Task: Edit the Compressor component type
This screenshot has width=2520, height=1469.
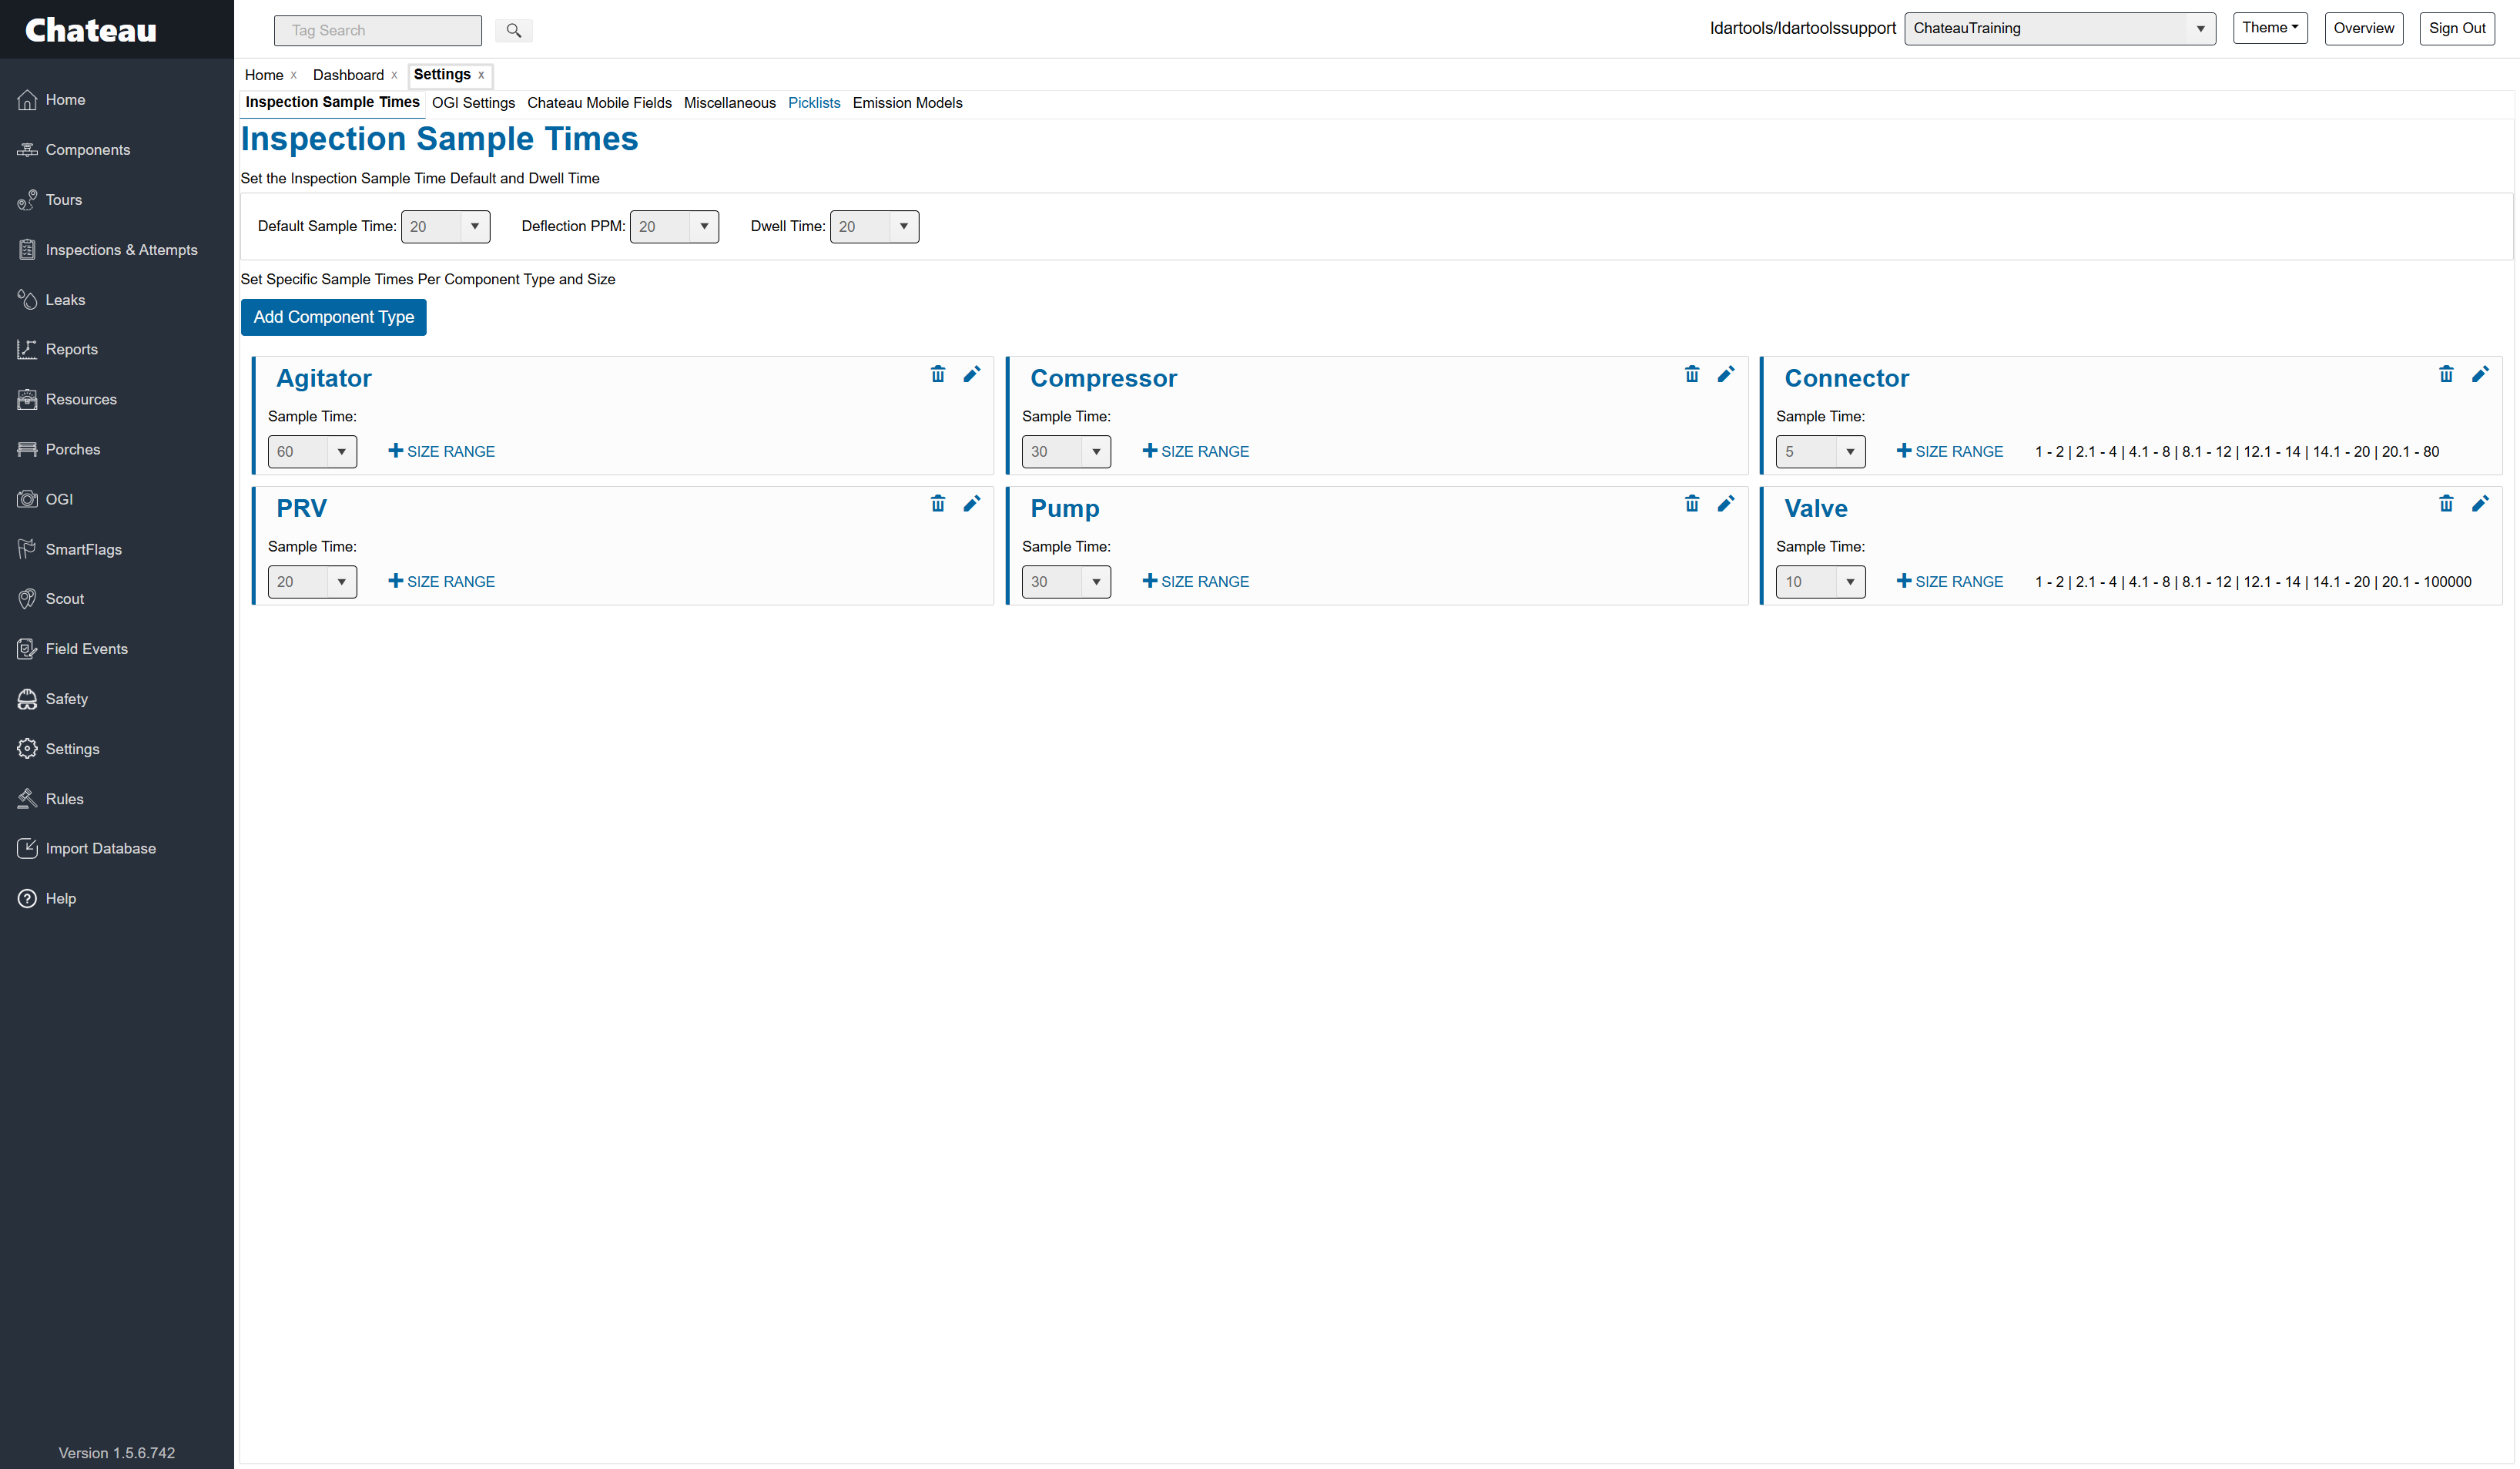Action: tap(1726, 374)
